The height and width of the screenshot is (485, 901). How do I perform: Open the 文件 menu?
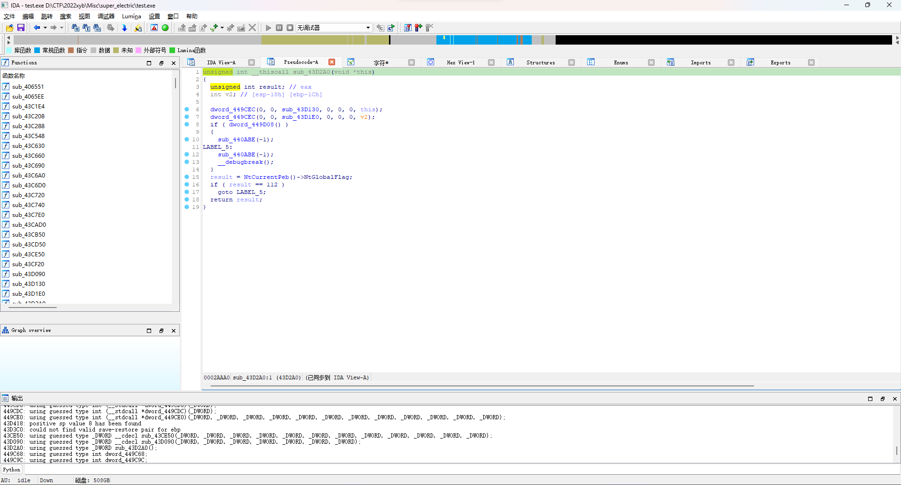[x=9, y=16]
